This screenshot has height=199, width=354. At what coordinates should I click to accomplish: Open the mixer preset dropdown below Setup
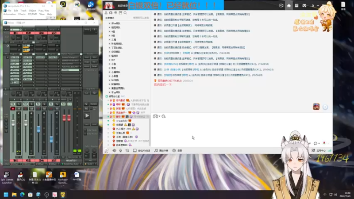coord(90,33)
